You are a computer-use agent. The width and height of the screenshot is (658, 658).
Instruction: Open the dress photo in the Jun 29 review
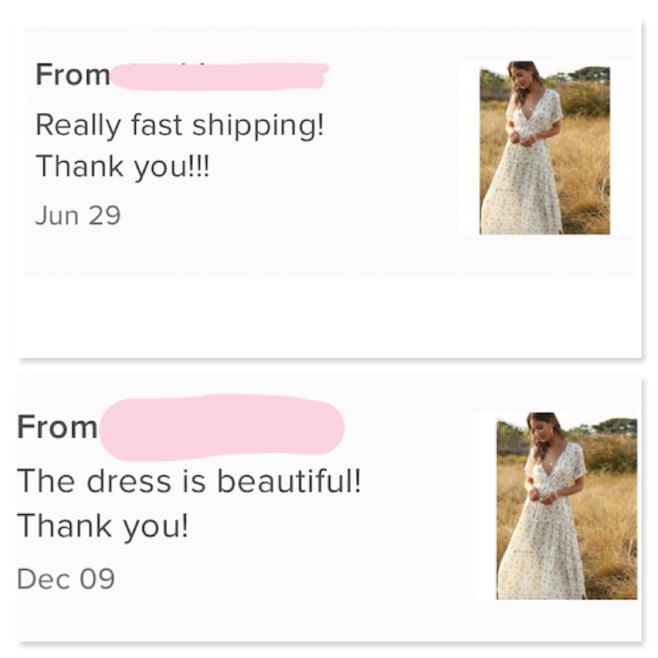[545, 148]
